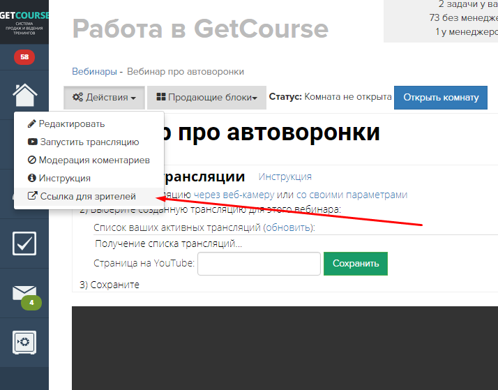Click the 73 без менеджера text
The image size is (498, 390).
click(x=463, y=17)
